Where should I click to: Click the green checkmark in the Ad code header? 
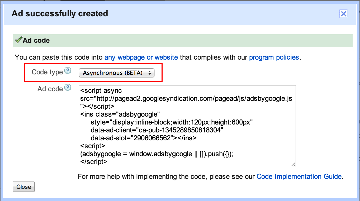[18, 40]
